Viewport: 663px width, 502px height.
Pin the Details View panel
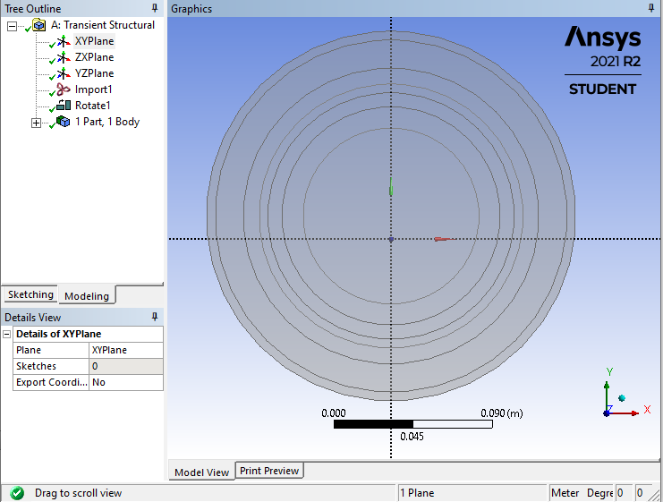click(x=154, y=317)
